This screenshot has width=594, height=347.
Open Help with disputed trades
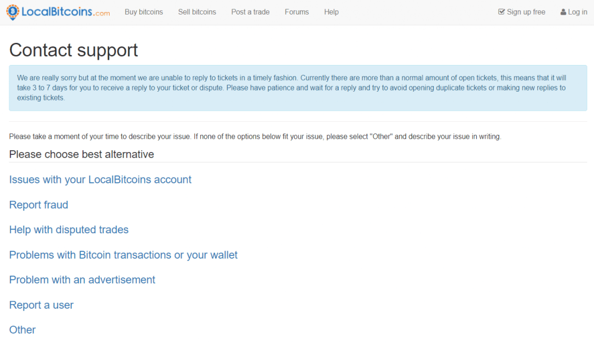[x=69, y=230]
